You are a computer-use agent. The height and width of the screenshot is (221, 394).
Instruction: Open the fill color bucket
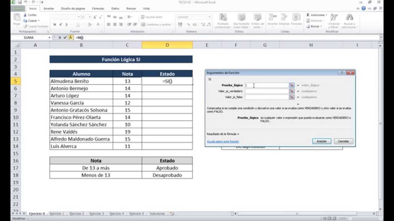(90, 24)
